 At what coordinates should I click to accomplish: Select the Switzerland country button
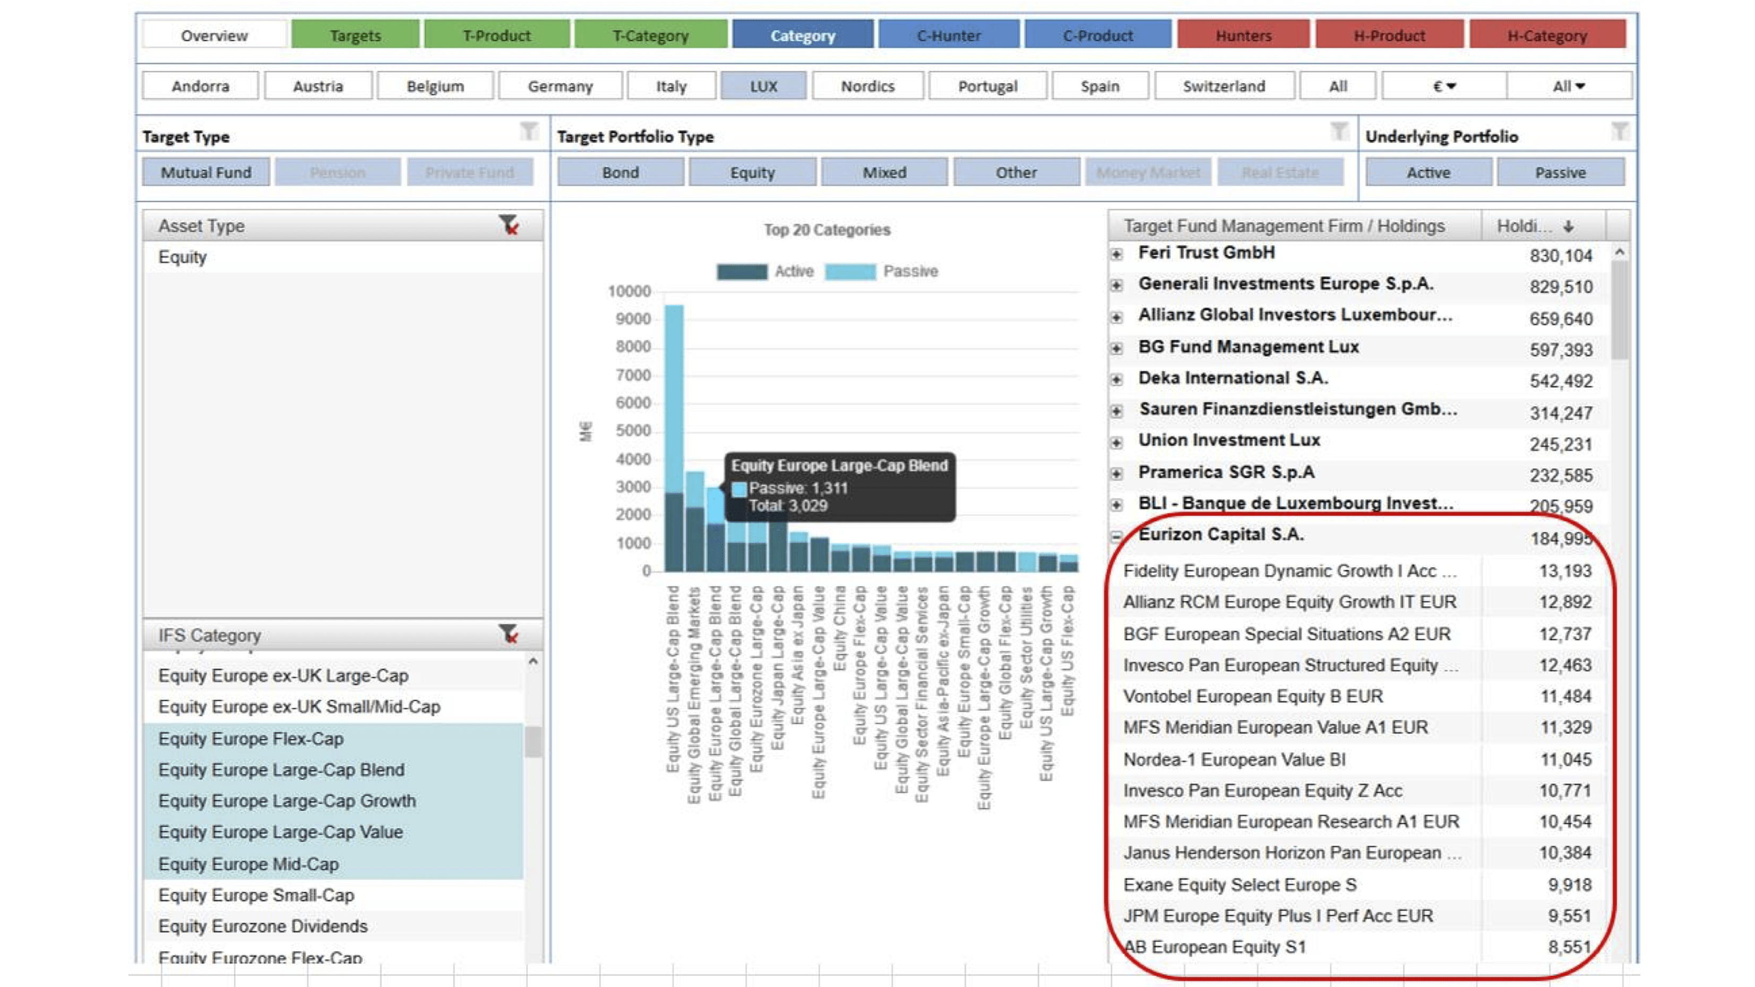tap(1224, 86)
